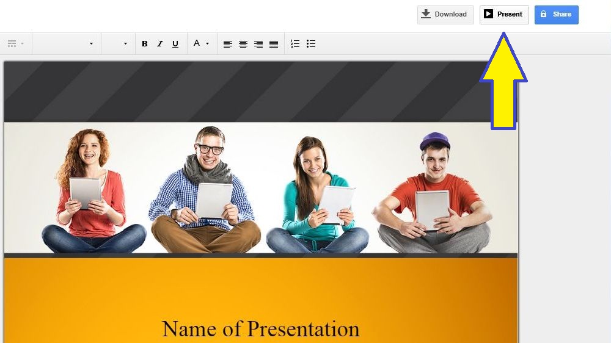Select the slide photo of four people
This screenshot has width=611, height=343.
click(x=261, y=187)
